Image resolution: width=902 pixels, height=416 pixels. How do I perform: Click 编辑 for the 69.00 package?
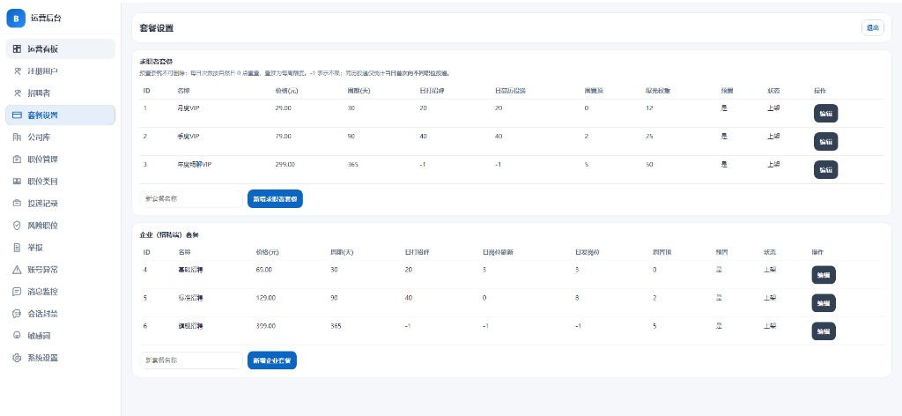click(x=824, y=275)
